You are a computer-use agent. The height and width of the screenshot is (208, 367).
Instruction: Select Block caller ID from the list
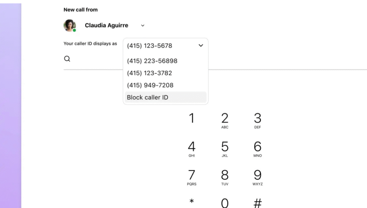148,97
